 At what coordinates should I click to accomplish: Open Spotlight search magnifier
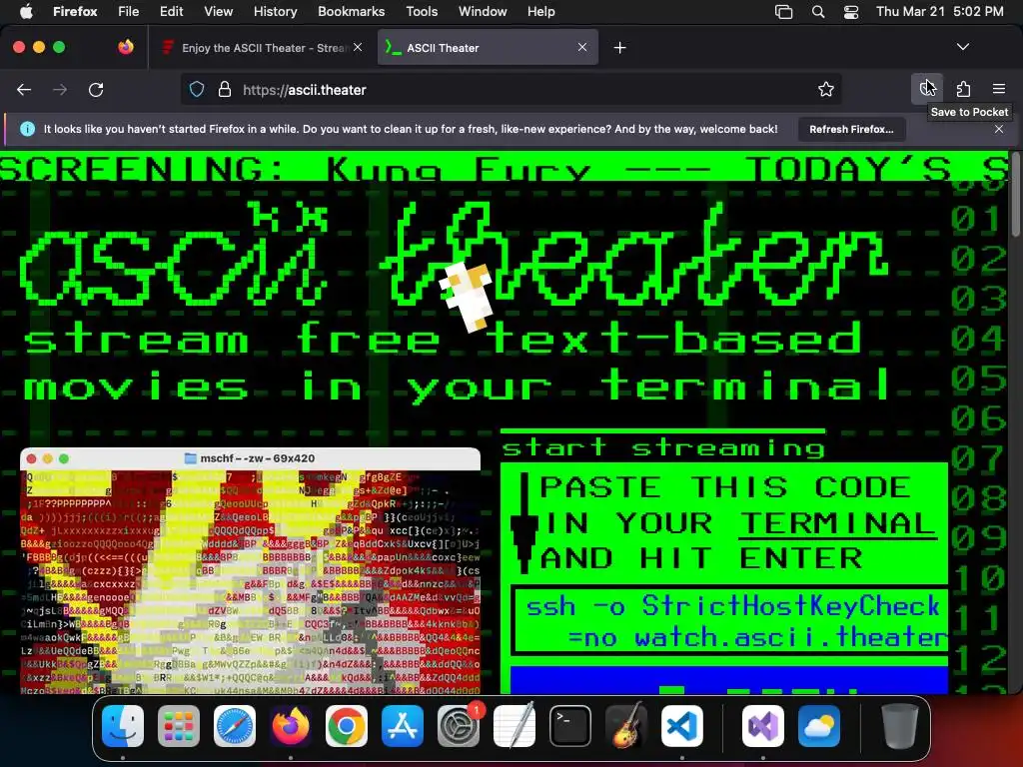pyautogui.click(x=818, y=11)
